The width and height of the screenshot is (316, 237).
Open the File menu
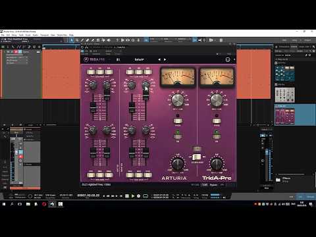[3, 35]
